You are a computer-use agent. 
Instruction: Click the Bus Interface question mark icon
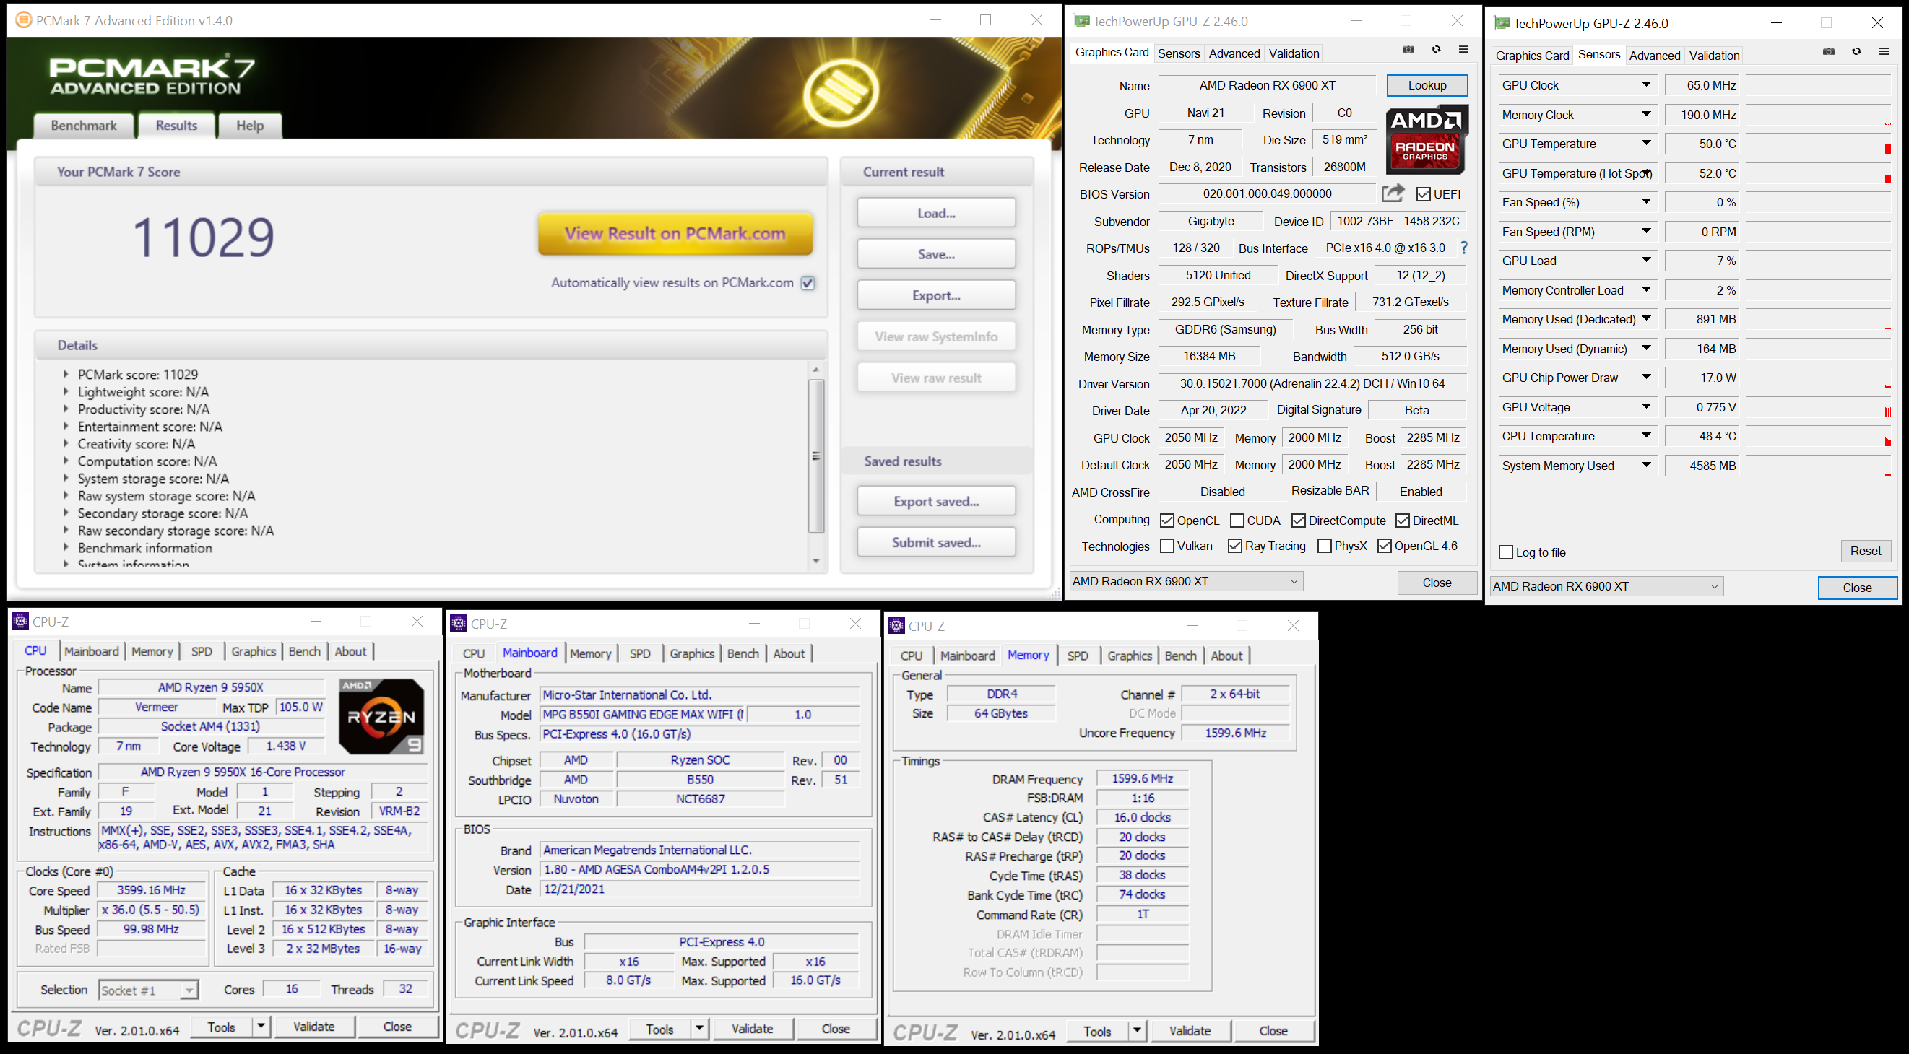pyautogui.click(x=1463, y=248)
